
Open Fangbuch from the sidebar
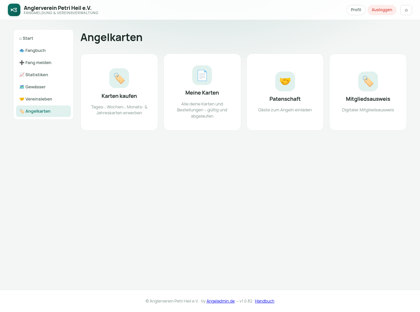43,50
